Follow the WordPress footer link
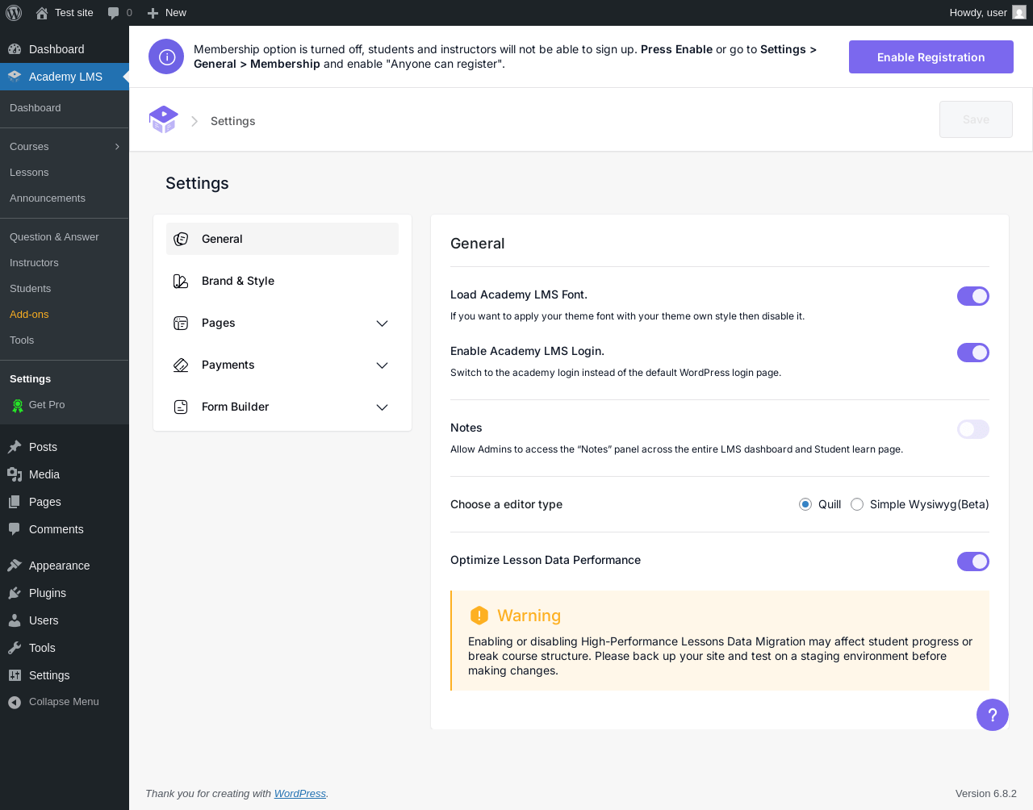 tap(300, 794)
